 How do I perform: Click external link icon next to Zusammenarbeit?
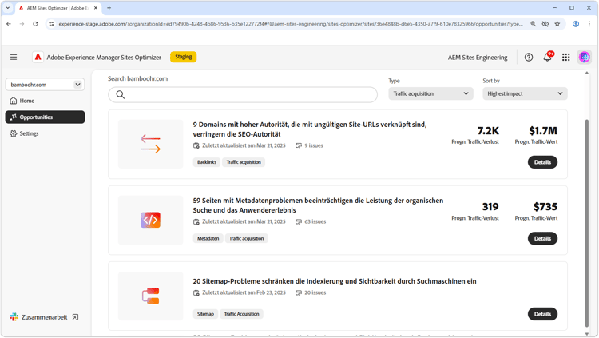click(x=75, y=317)
